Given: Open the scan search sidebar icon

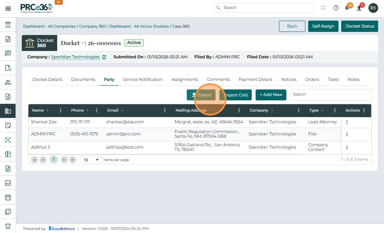Looking at the screenshot, I should pos(8,140).
